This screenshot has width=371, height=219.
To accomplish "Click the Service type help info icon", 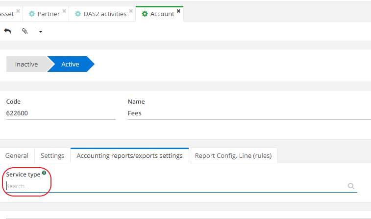I will [x=44, y=173].
